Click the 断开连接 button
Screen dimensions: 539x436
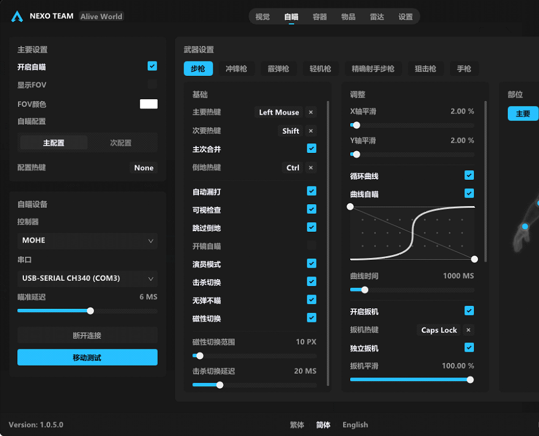[87, 336]
